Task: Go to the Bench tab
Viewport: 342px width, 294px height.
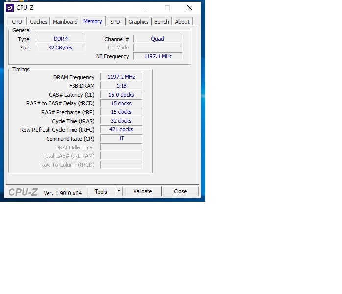Action: (x=162, y=22)
